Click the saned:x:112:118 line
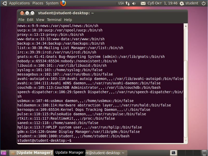 click(58, 123)
